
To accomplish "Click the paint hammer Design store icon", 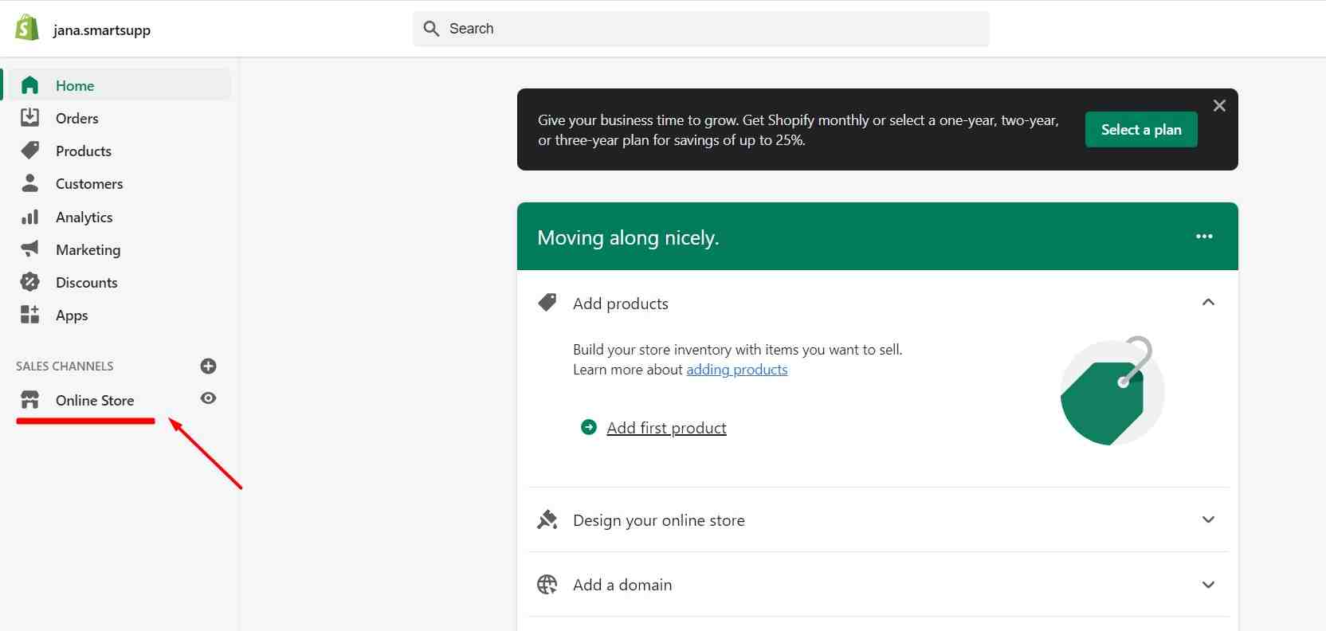I will (547, 520).
